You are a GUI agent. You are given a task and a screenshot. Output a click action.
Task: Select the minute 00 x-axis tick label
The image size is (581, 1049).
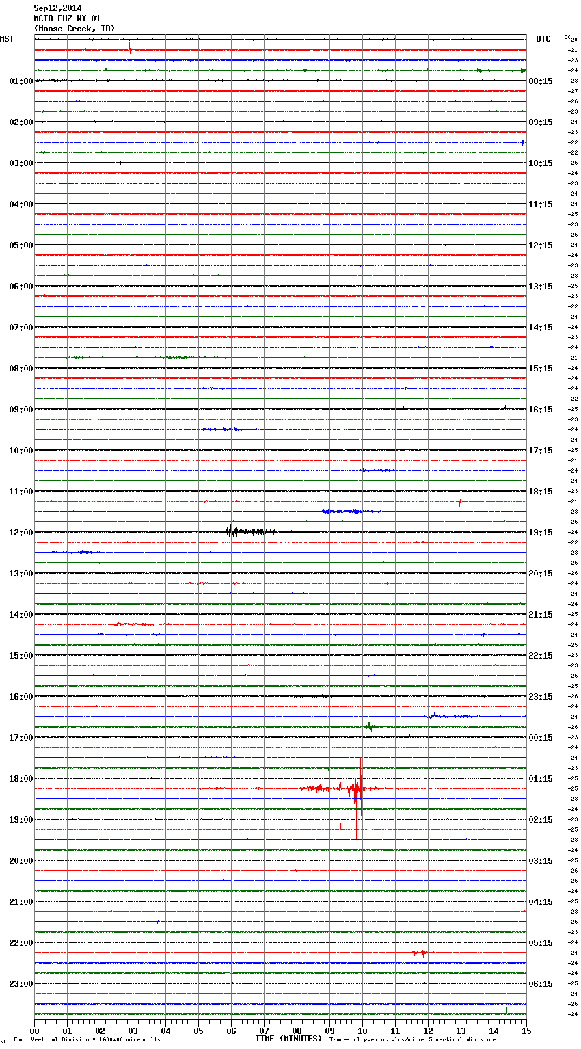pos(34,1031)
